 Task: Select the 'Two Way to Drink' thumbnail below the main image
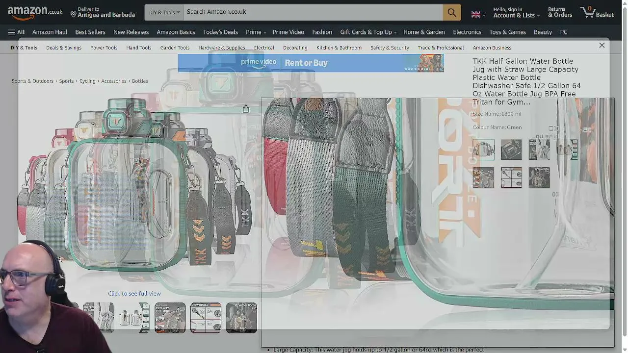click(170, 318)
